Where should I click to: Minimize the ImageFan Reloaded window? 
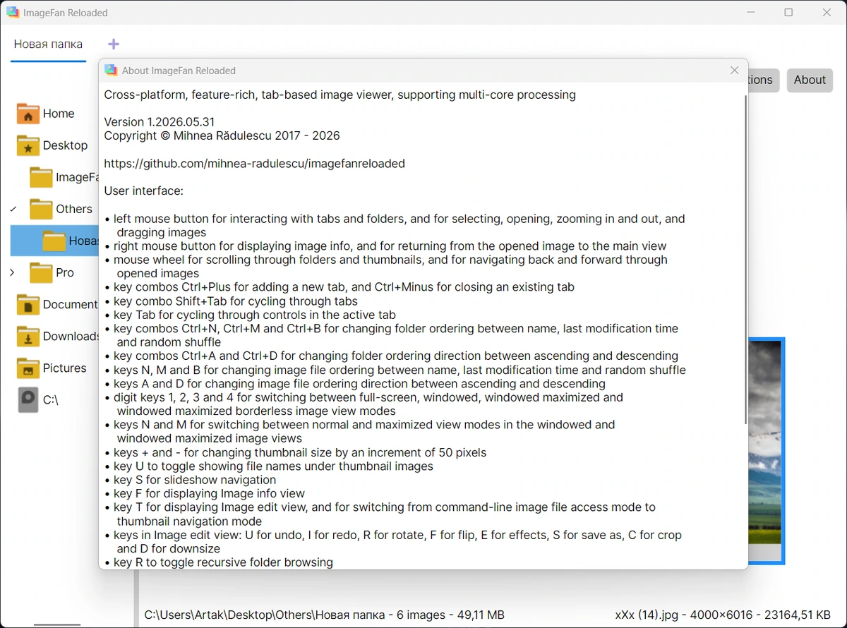750,13
